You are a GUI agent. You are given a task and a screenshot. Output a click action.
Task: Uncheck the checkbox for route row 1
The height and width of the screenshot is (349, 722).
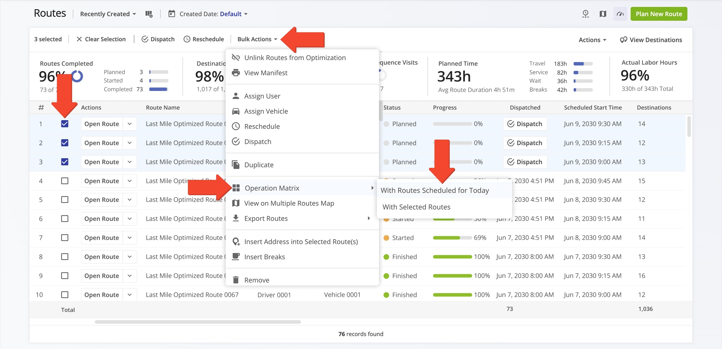point(65,124)
